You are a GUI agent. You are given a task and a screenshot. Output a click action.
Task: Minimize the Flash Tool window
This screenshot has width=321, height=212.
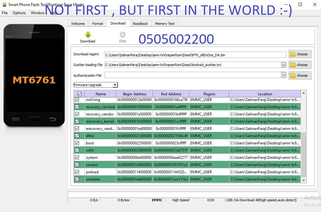[286, 4]
